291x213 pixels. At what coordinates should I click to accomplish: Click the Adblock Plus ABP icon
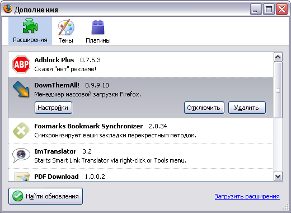tap(21, 64)
